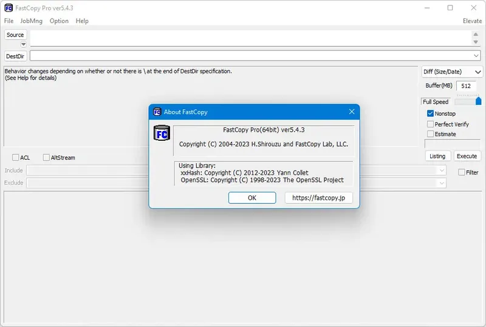Expand the Include filter dropdown
Viewport: 486px width, 327px height.
[x=442, y=170]
